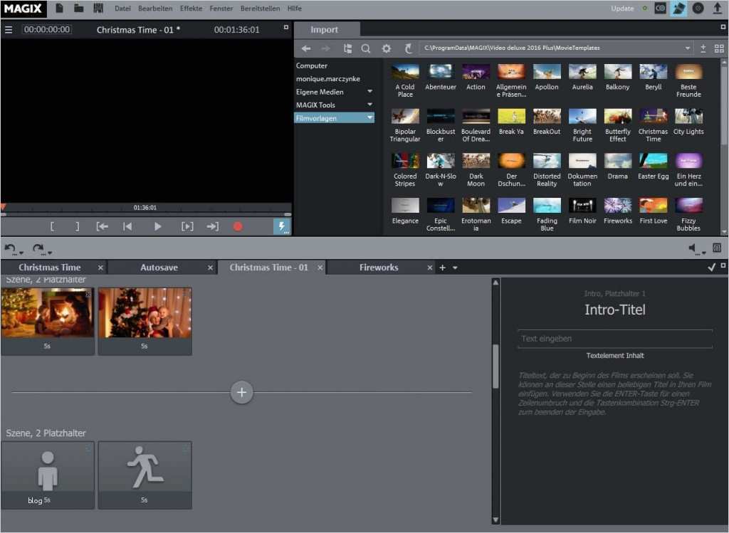Viewport: 729px width, 533px height.
Task: Click the checkmark to apply the template
Action: [712, 268]
